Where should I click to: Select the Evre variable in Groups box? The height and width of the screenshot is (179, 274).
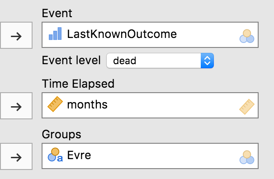(79, 155)
